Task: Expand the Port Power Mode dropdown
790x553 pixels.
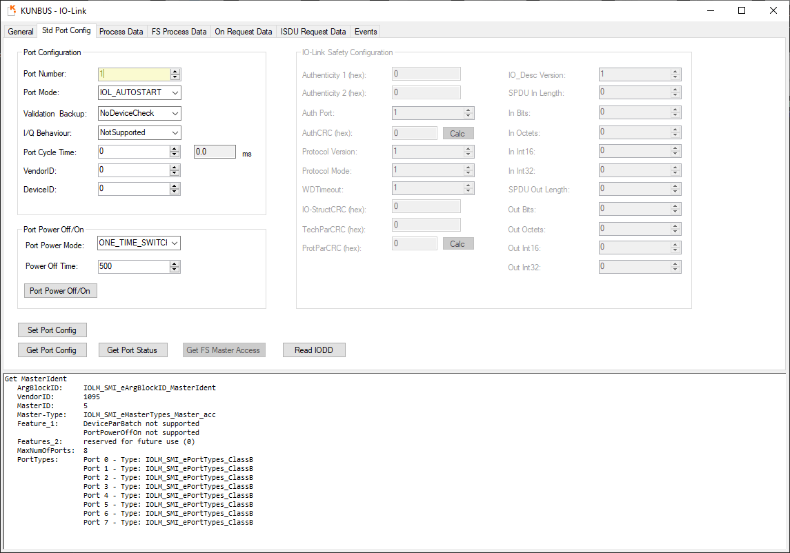Action: coord(175,243)
